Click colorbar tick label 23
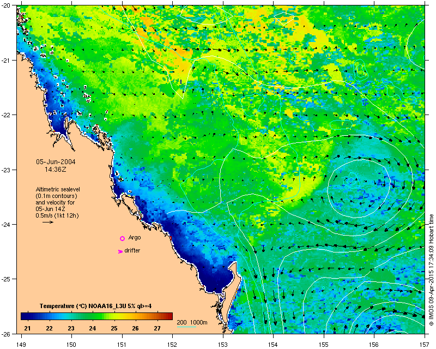 point(71,328)
